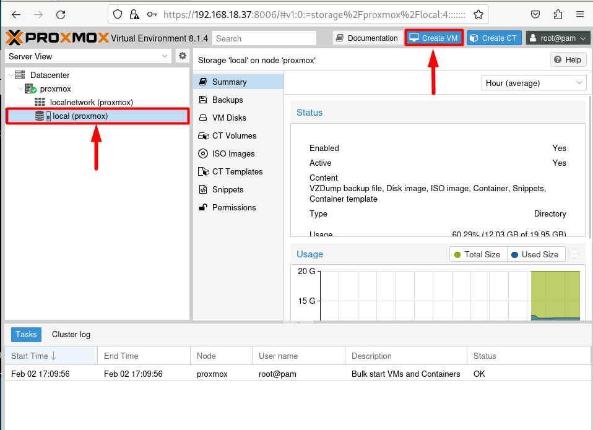The width and height of the screenshot is (593, 430).
Task: Open tree settings gear icon
Action: [183, 56]
